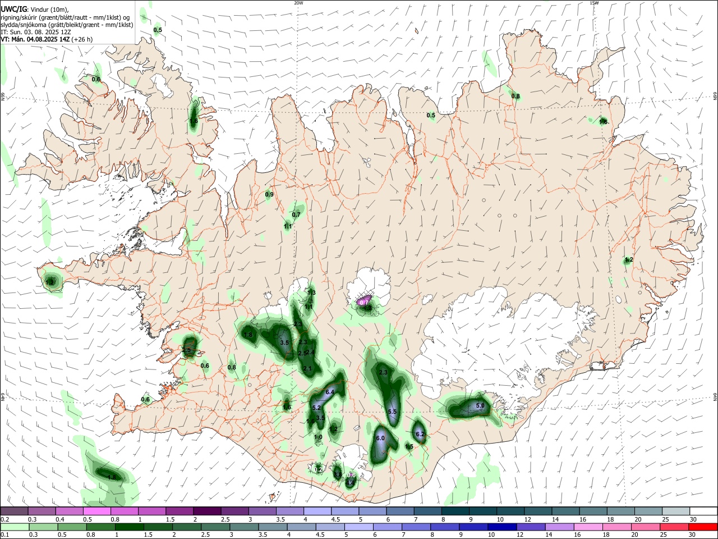The image size is (718, 539).
Task: Click the 5.0 precipitation value on the map
Action: coord(480,405)
